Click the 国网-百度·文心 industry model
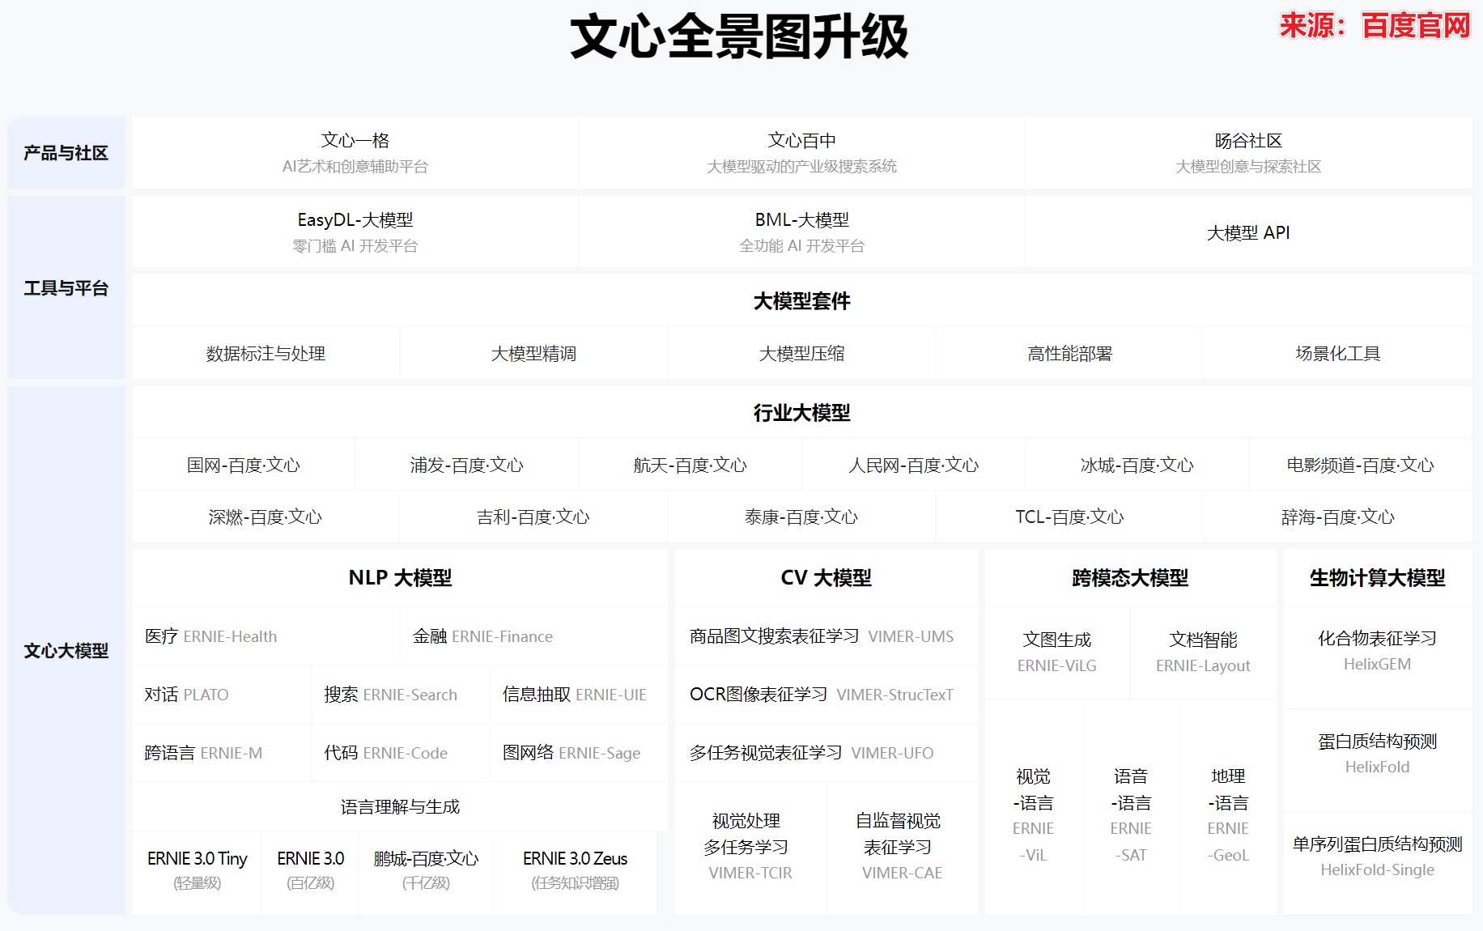 click(x=244, y=465)
